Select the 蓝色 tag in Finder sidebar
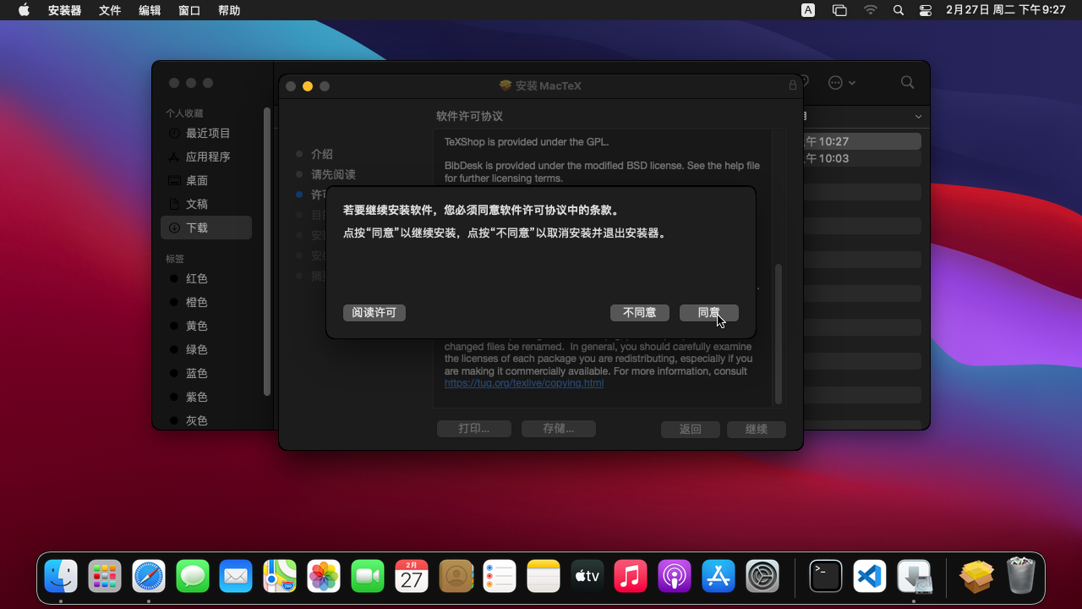 (x=206, y=373)
